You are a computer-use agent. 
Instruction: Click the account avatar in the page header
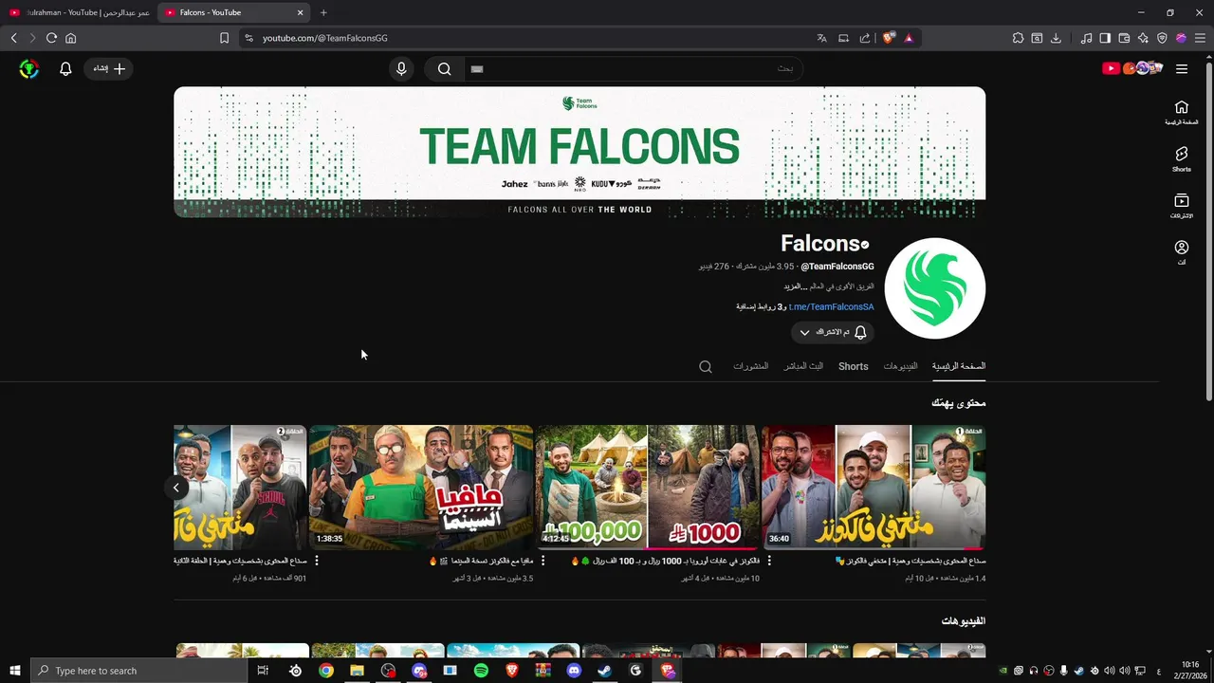(x=29, y=69)
